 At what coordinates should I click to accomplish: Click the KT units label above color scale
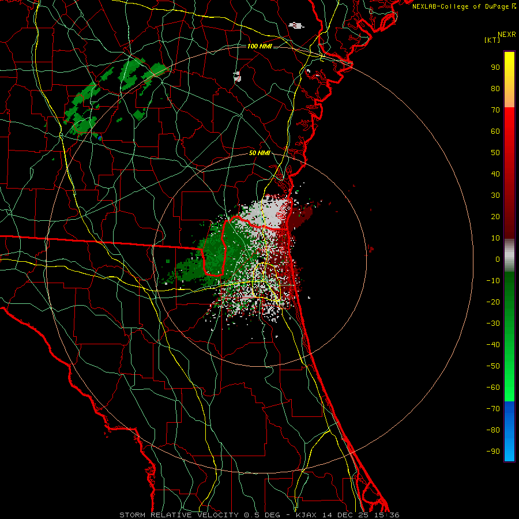[492, 40]
